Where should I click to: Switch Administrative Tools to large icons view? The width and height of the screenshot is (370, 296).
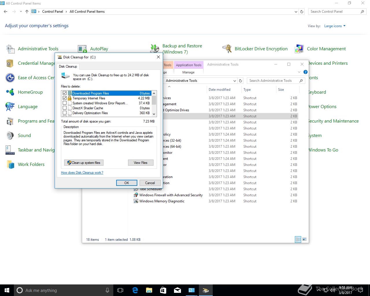click(304, 239)
